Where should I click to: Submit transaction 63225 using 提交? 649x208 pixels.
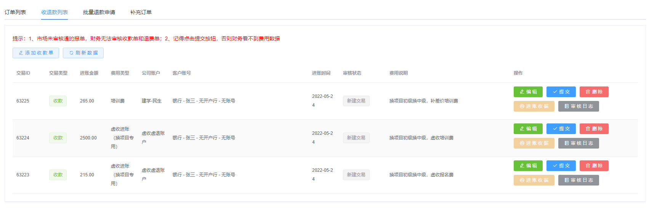tap(561, 92)
